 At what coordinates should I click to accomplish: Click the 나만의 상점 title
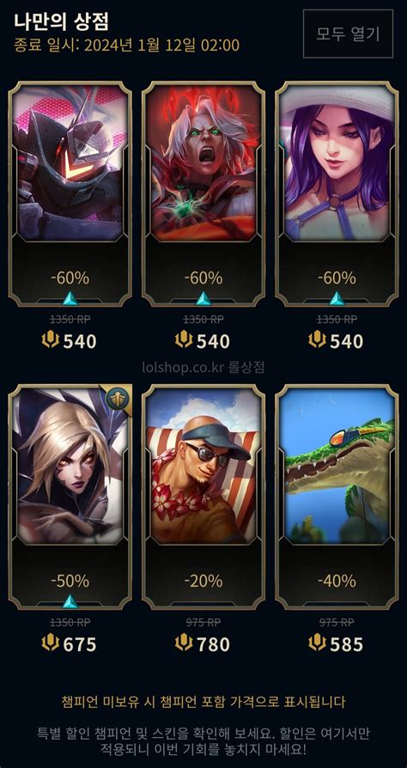pos(61,22)
